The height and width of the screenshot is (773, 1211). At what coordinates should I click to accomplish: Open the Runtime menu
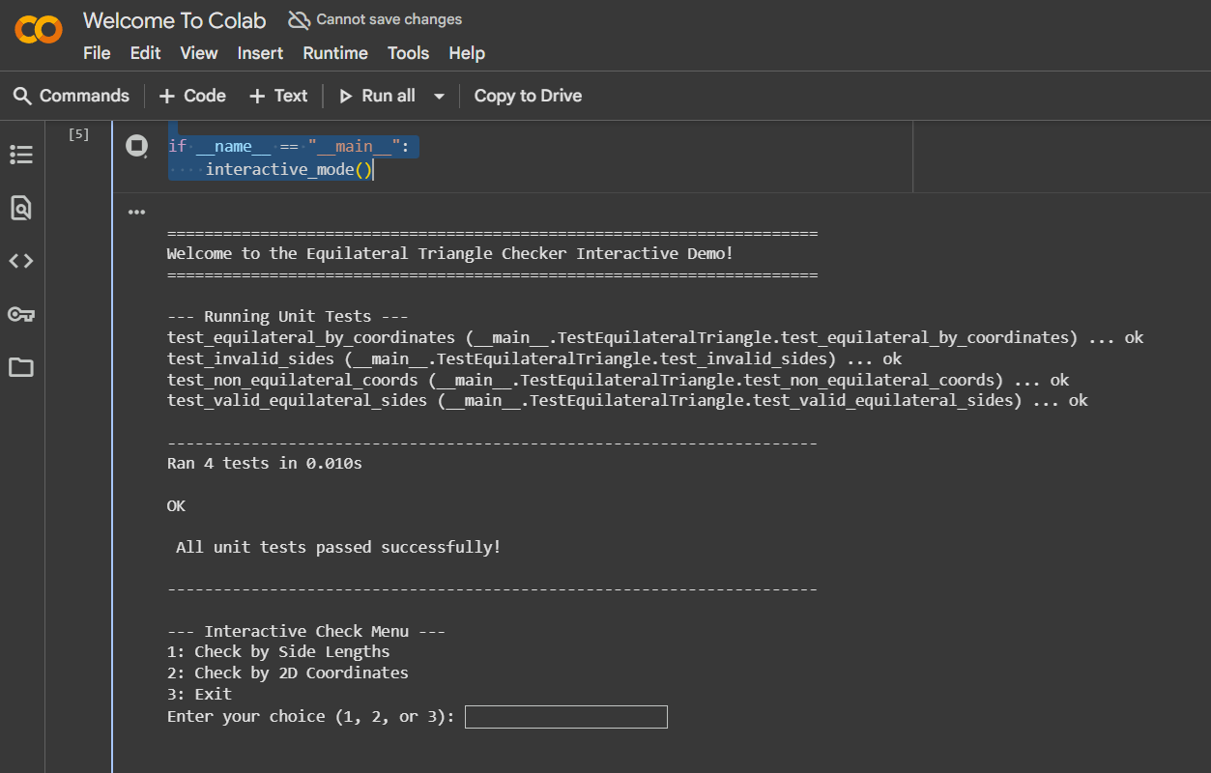pos(335,53)
